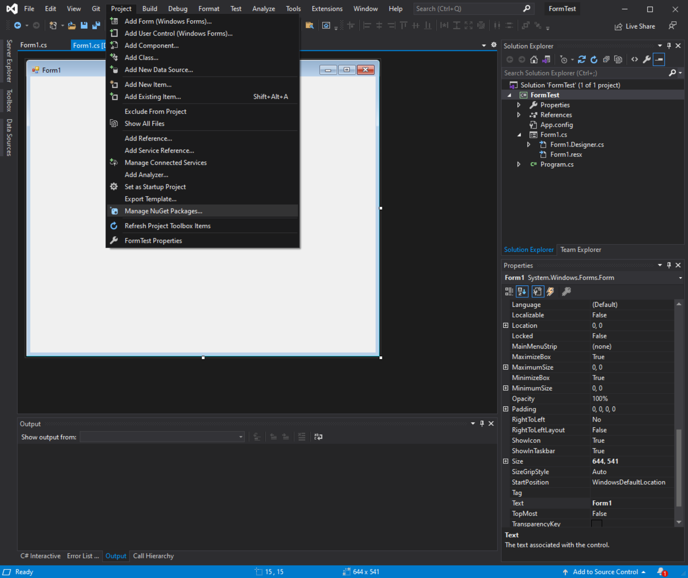Collapse the Form1.cs tree node
The image size is (688, 578).
[519, 135]
